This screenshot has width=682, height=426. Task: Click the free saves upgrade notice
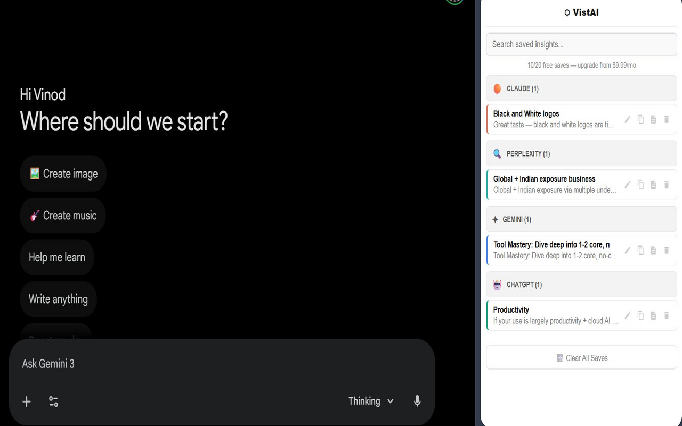click(581, 65)
